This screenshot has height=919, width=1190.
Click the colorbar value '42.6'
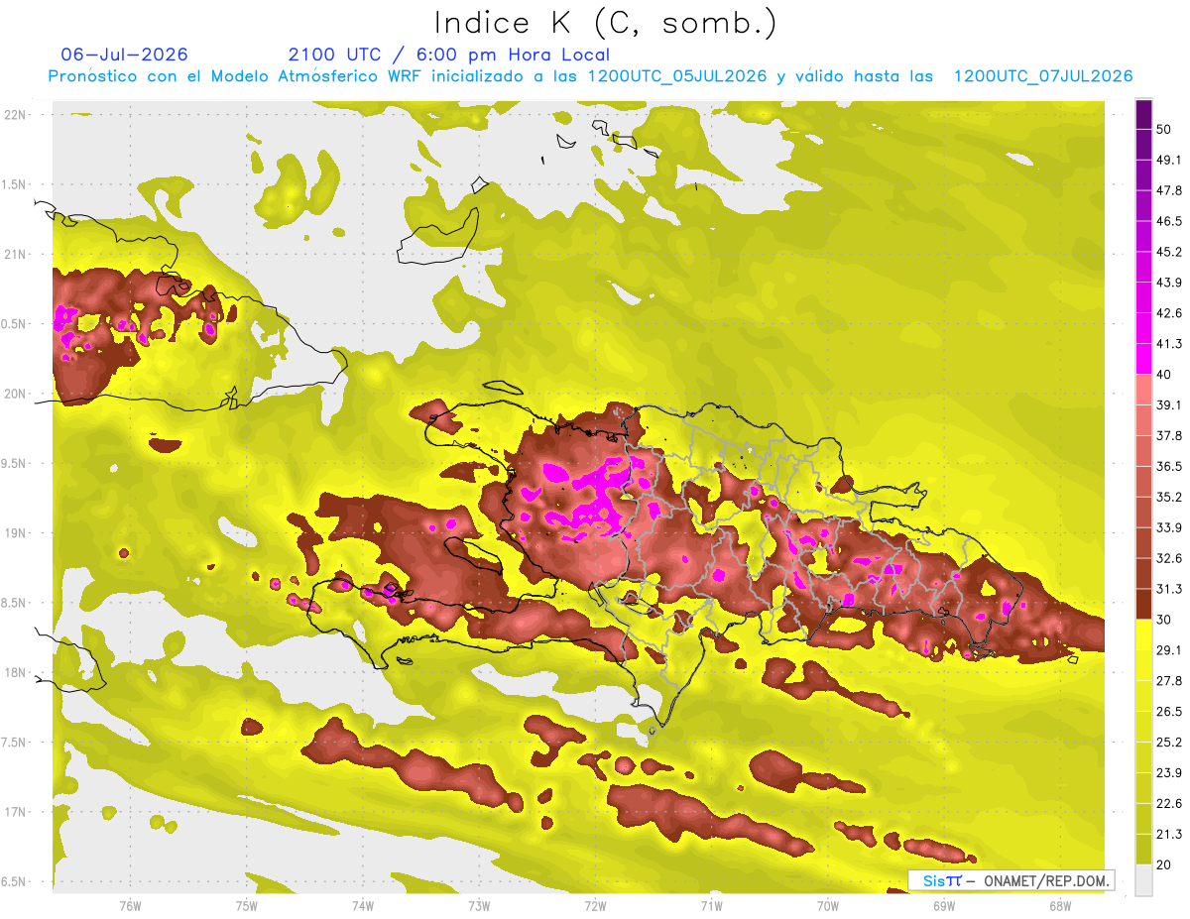pyautogui.click(x=1169, y=313)
